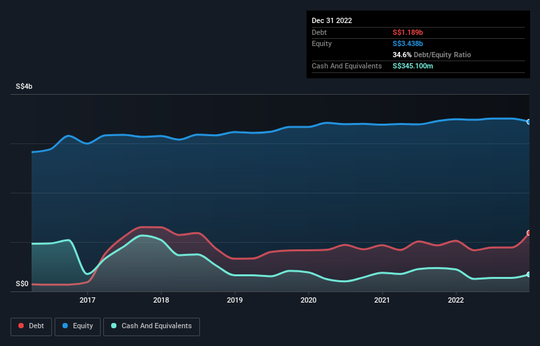Click the 2019 x-axis label
The image size is (540, 346).
[x=235, y=300]
